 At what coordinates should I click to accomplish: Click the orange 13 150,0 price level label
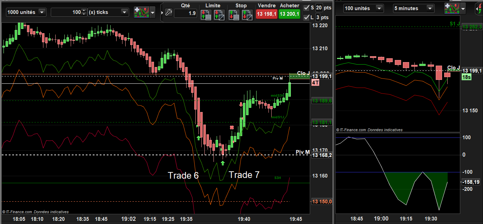(322, 201)
